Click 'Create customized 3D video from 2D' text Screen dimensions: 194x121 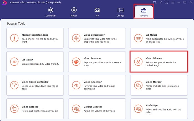[40, 64]
